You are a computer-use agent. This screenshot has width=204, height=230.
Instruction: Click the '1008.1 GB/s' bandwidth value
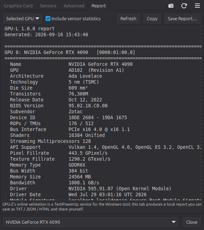tap(84, 183)
